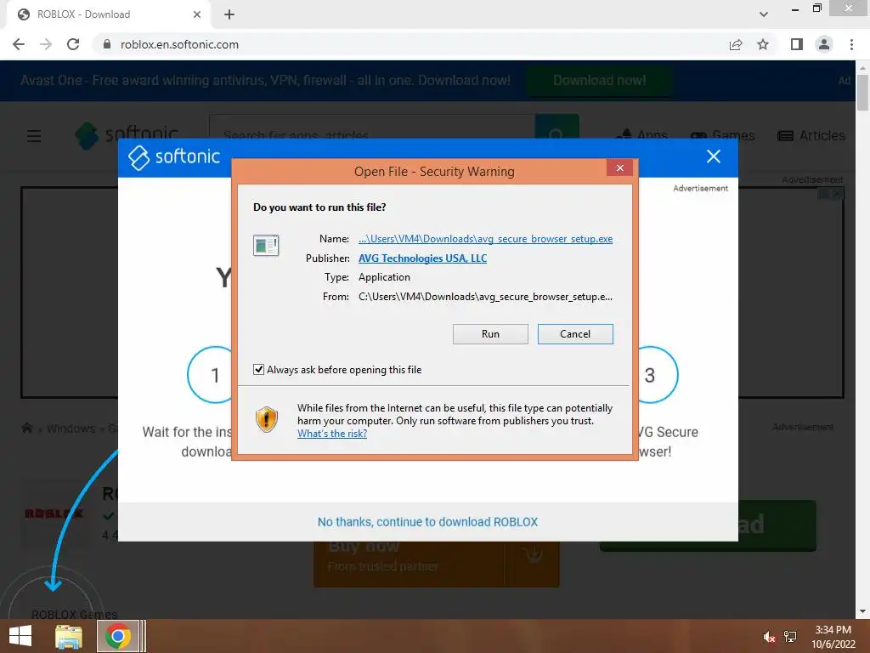The image size is (870, 653).
Task: Click the browser forward arrow
Action: point(46,44)
